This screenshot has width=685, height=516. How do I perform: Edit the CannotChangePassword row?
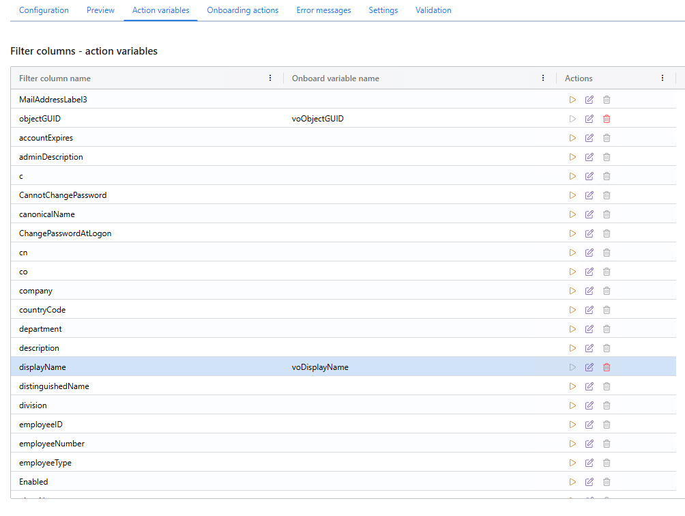point(589,195)
